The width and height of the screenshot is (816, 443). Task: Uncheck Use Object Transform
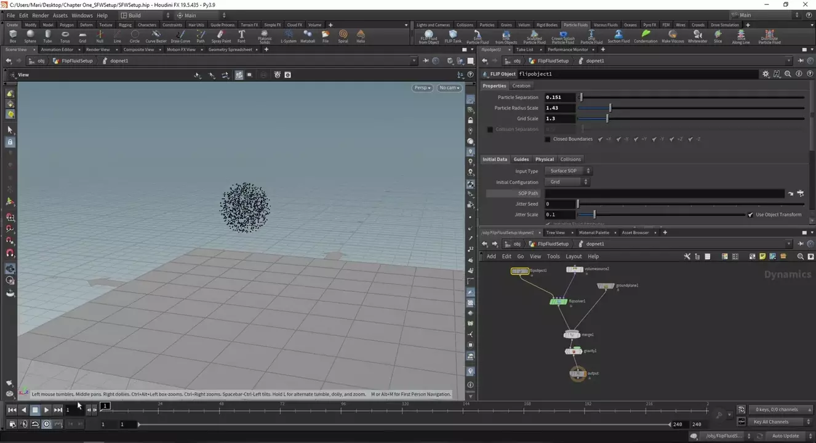[750, 215]
